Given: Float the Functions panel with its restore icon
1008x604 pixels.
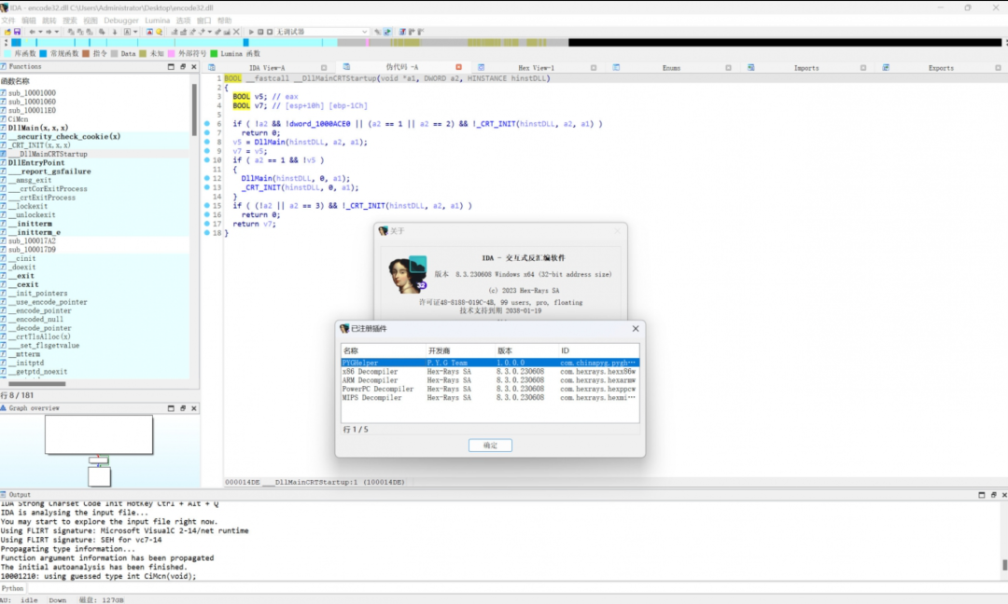Looking at the screenshot, I should point(183,67).
